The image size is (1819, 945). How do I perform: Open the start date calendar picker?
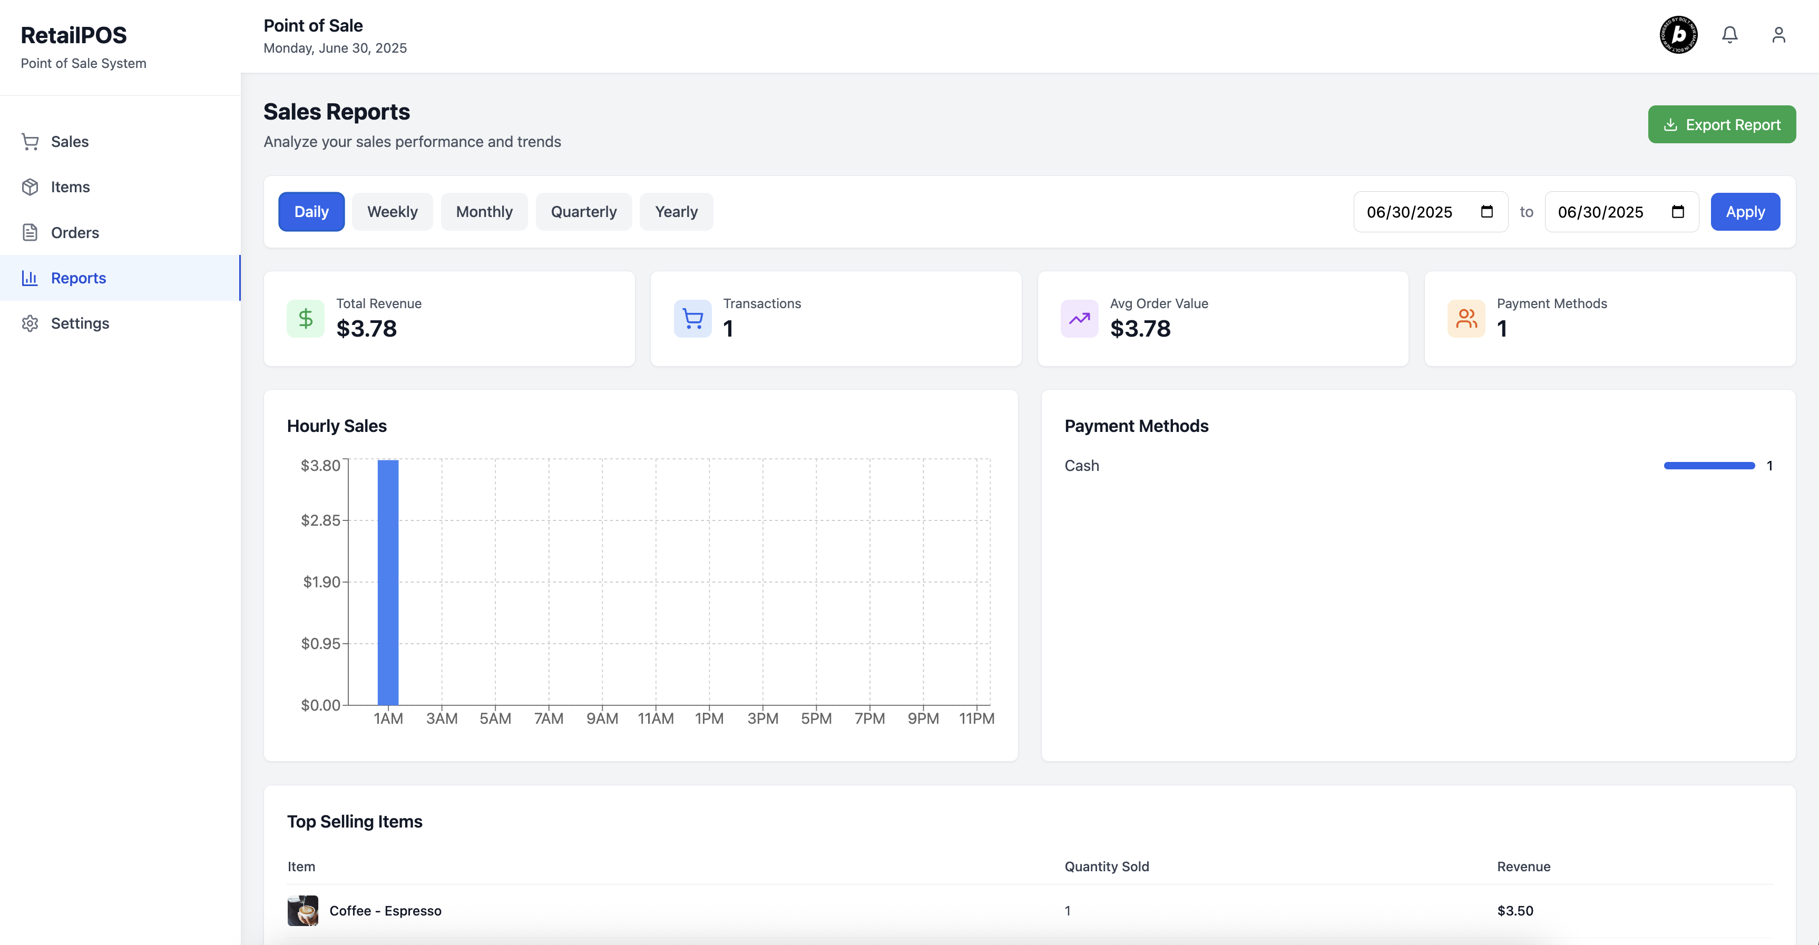1487,212
